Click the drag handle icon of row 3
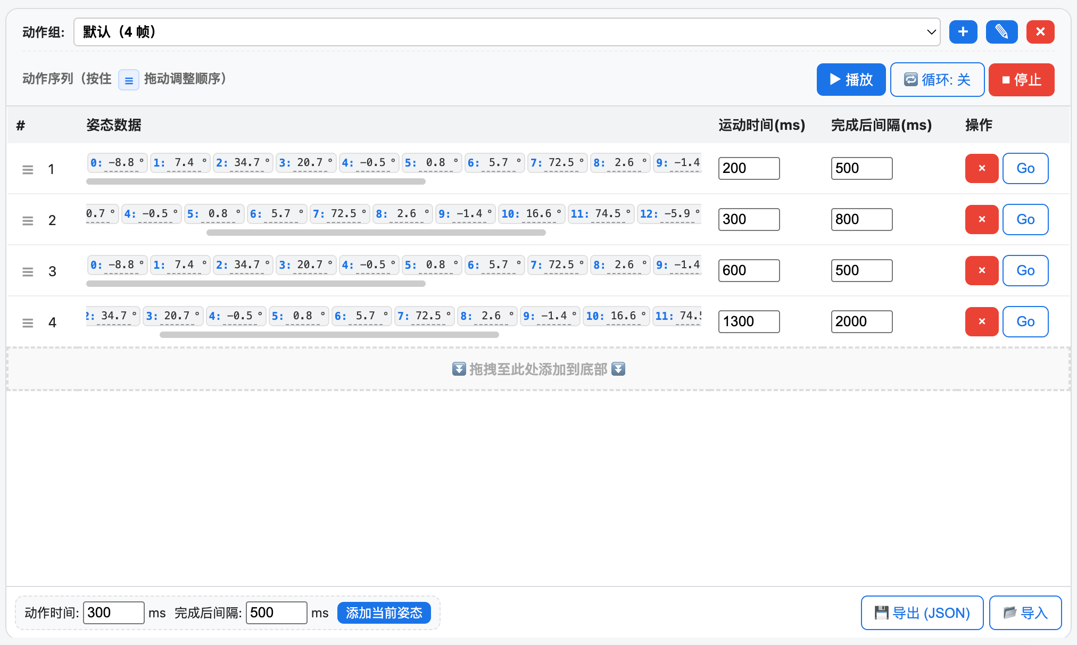This screenshot has width=1077, height=645. tap(28, 271)
